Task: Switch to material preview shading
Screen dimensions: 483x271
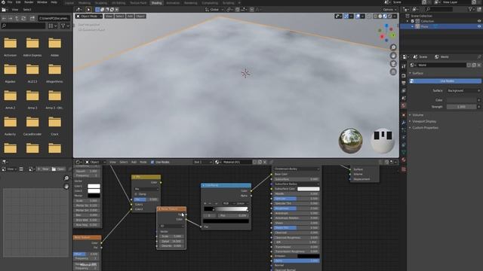Action: pyautogui.click(x=385, y=16)
